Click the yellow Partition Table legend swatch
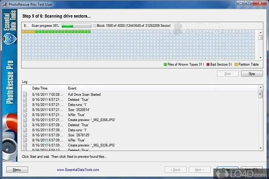The image size is (269, 179). click(x=236, y=64)
